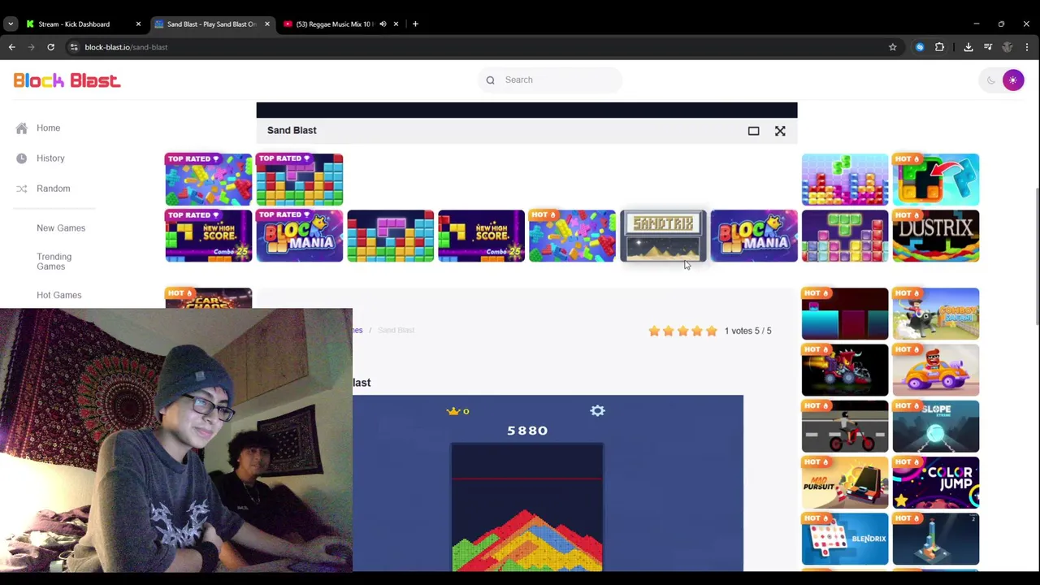This screenshot has height=585, width=1040.
Task: Click the Home sidebar icon
Action: tap(21, 128)
